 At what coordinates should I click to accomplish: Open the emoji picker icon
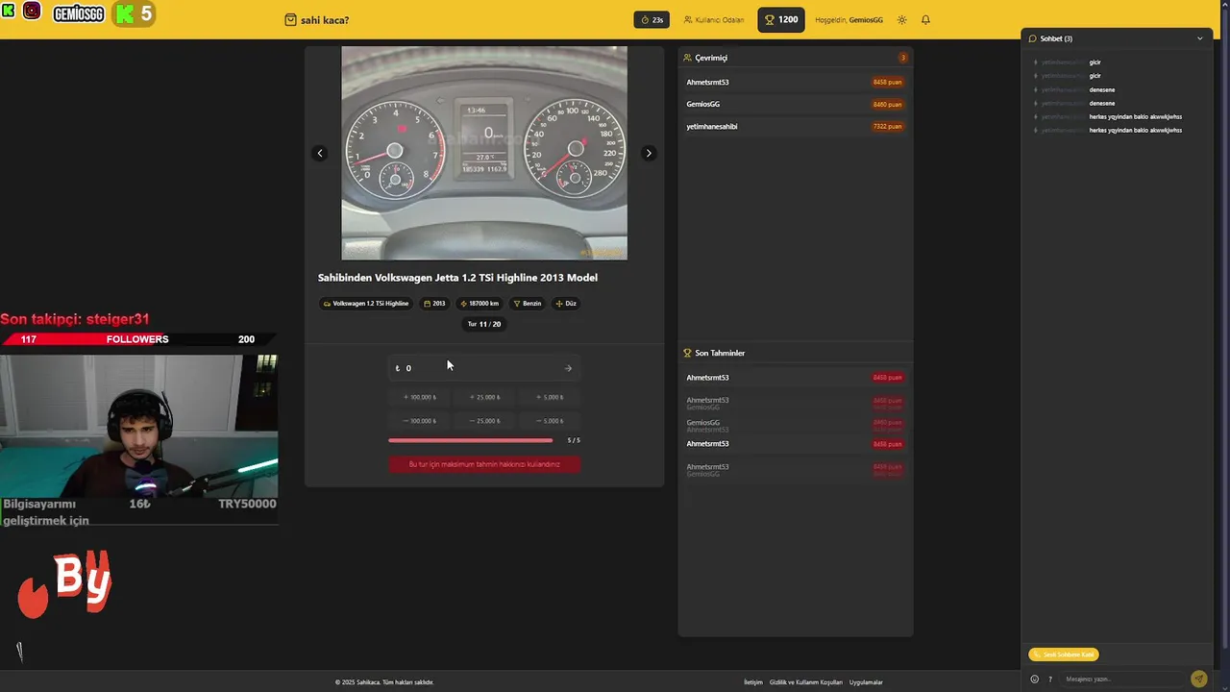click(1035, 680)
